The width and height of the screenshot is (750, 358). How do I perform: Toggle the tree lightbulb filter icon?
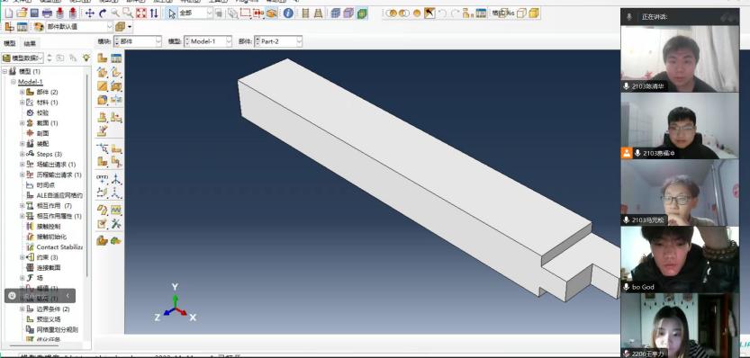coord(86,58)
